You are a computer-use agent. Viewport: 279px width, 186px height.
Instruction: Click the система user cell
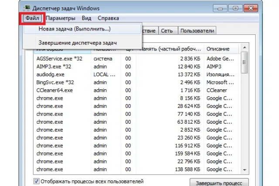pyautogui.click(x=103, y=59)
